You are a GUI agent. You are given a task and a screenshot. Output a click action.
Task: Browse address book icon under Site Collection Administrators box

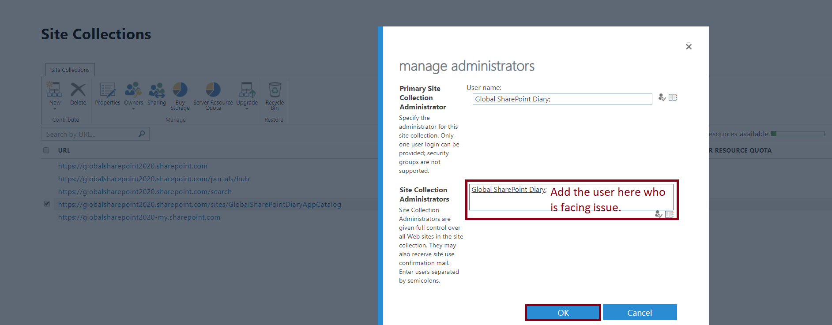[x=669, y=214]
